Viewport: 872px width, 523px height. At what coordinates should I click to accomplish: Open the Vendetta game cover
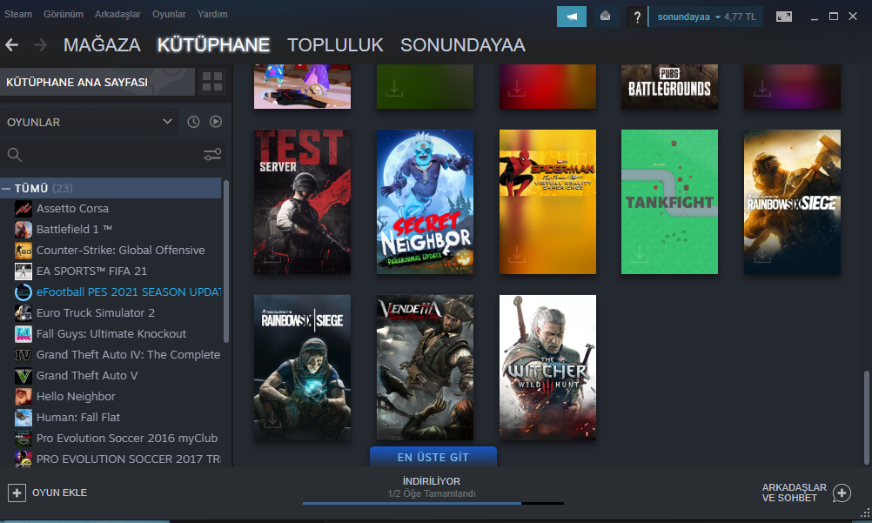pyautogui.click(x=425, y=368)
